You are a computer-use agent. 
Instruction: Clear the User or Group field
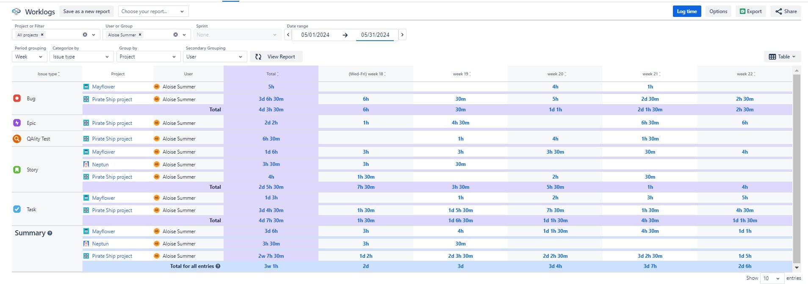(175, 35)
